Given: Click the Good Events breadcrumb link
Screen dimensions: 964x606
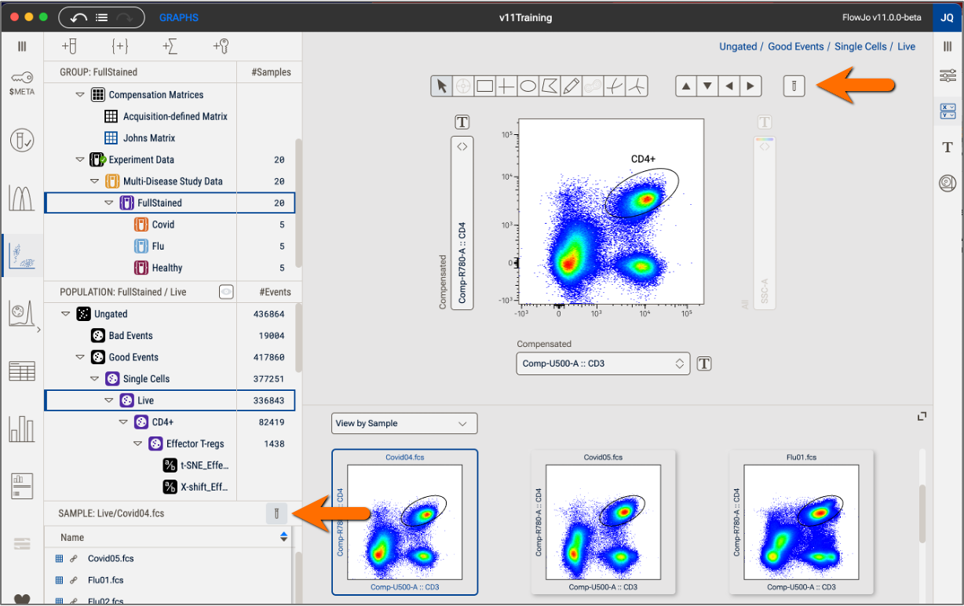Looking at the screenshot, I should (x=795, y=46).
